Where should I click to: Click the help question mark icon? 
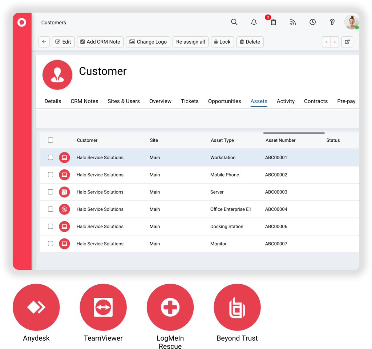[332, 22]
